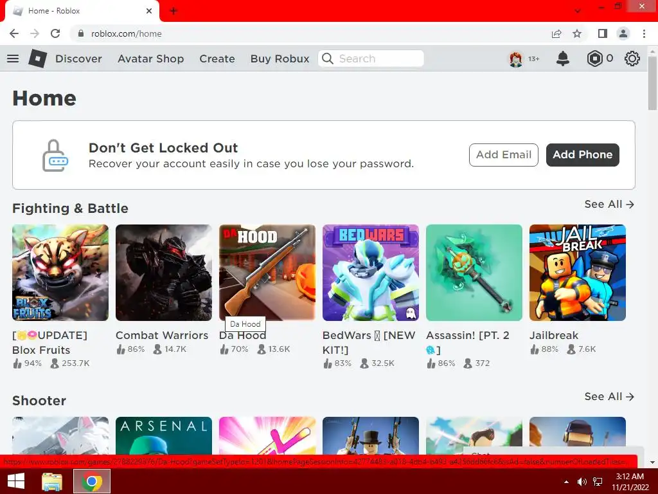Click the Roblox logo icon
The width and height of the screenshot is (658, 494).
[37, 59]
